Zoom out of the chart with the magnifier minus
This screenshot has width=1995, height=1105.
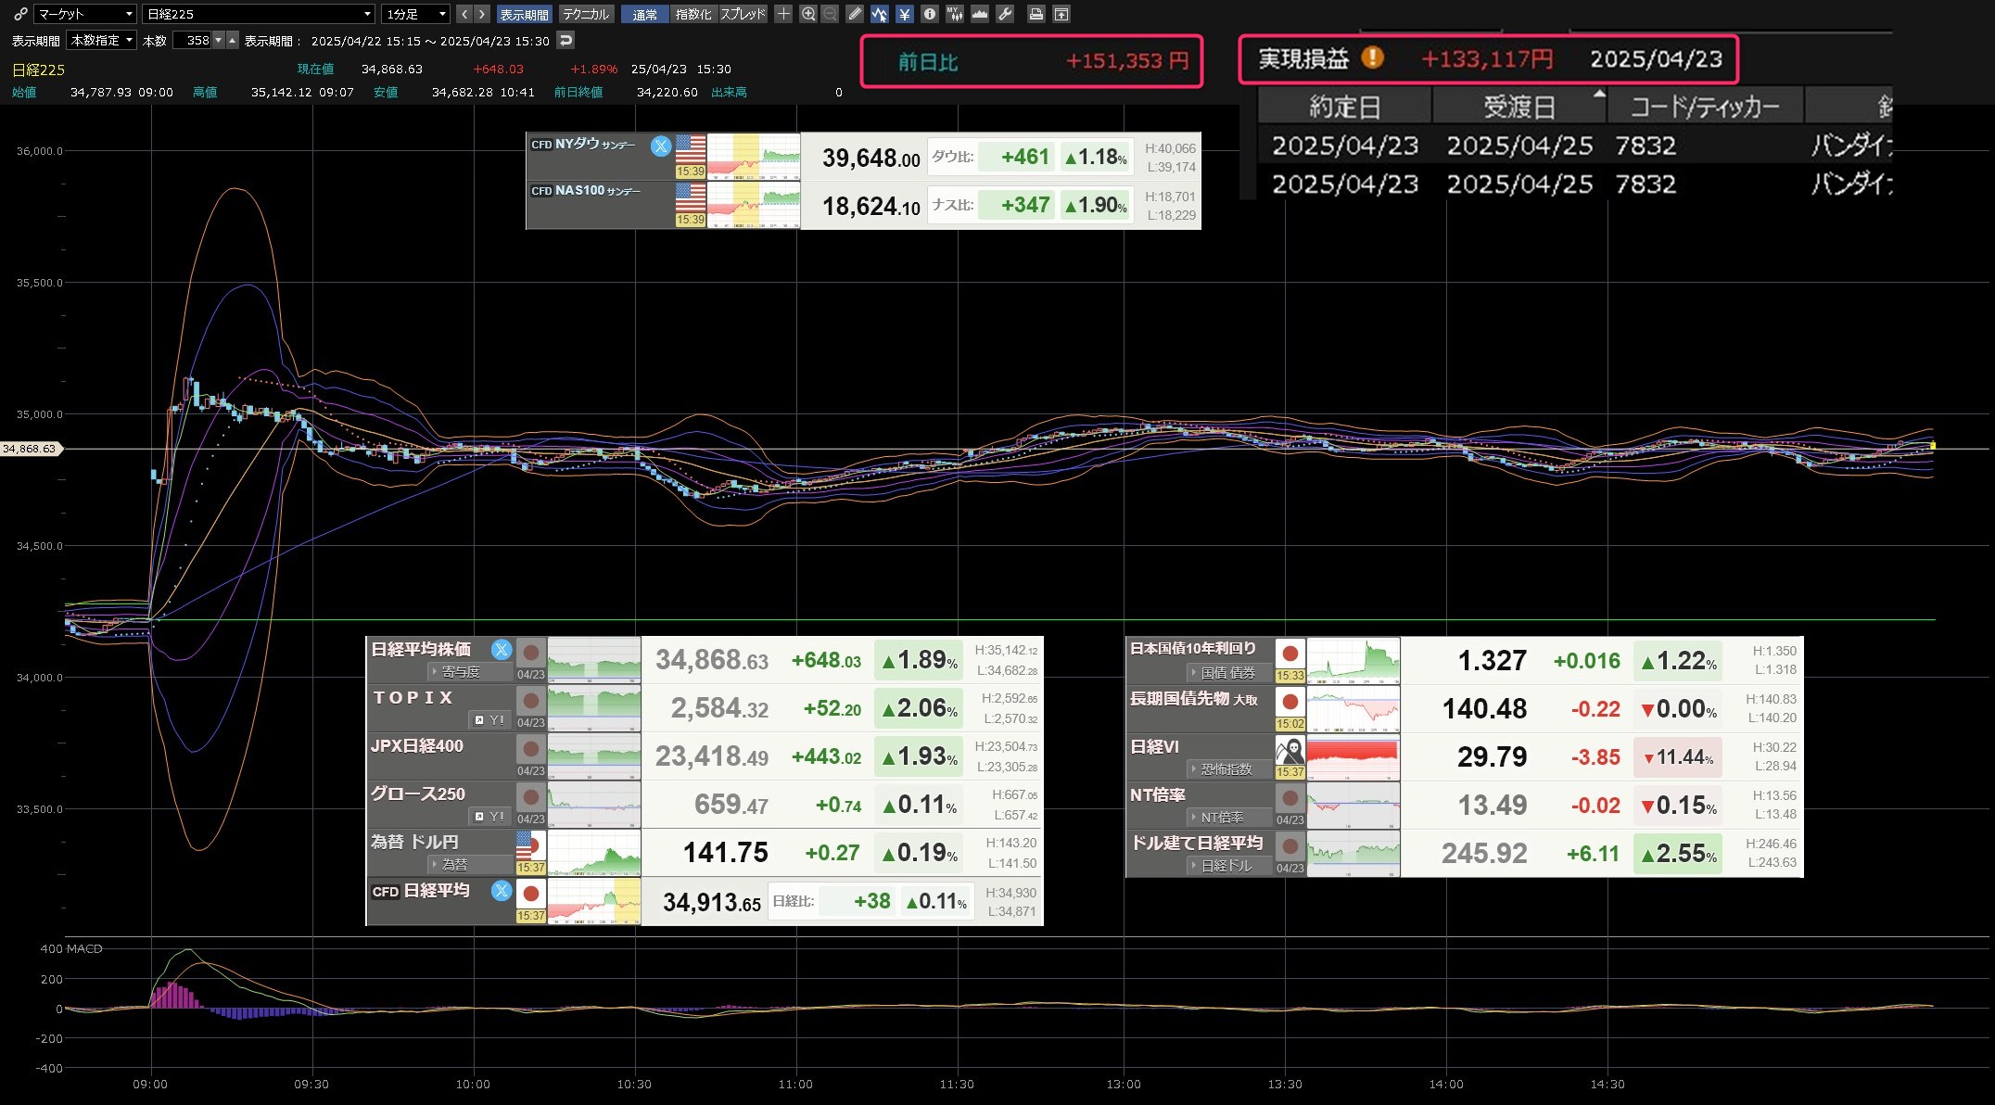coord(830,14)
